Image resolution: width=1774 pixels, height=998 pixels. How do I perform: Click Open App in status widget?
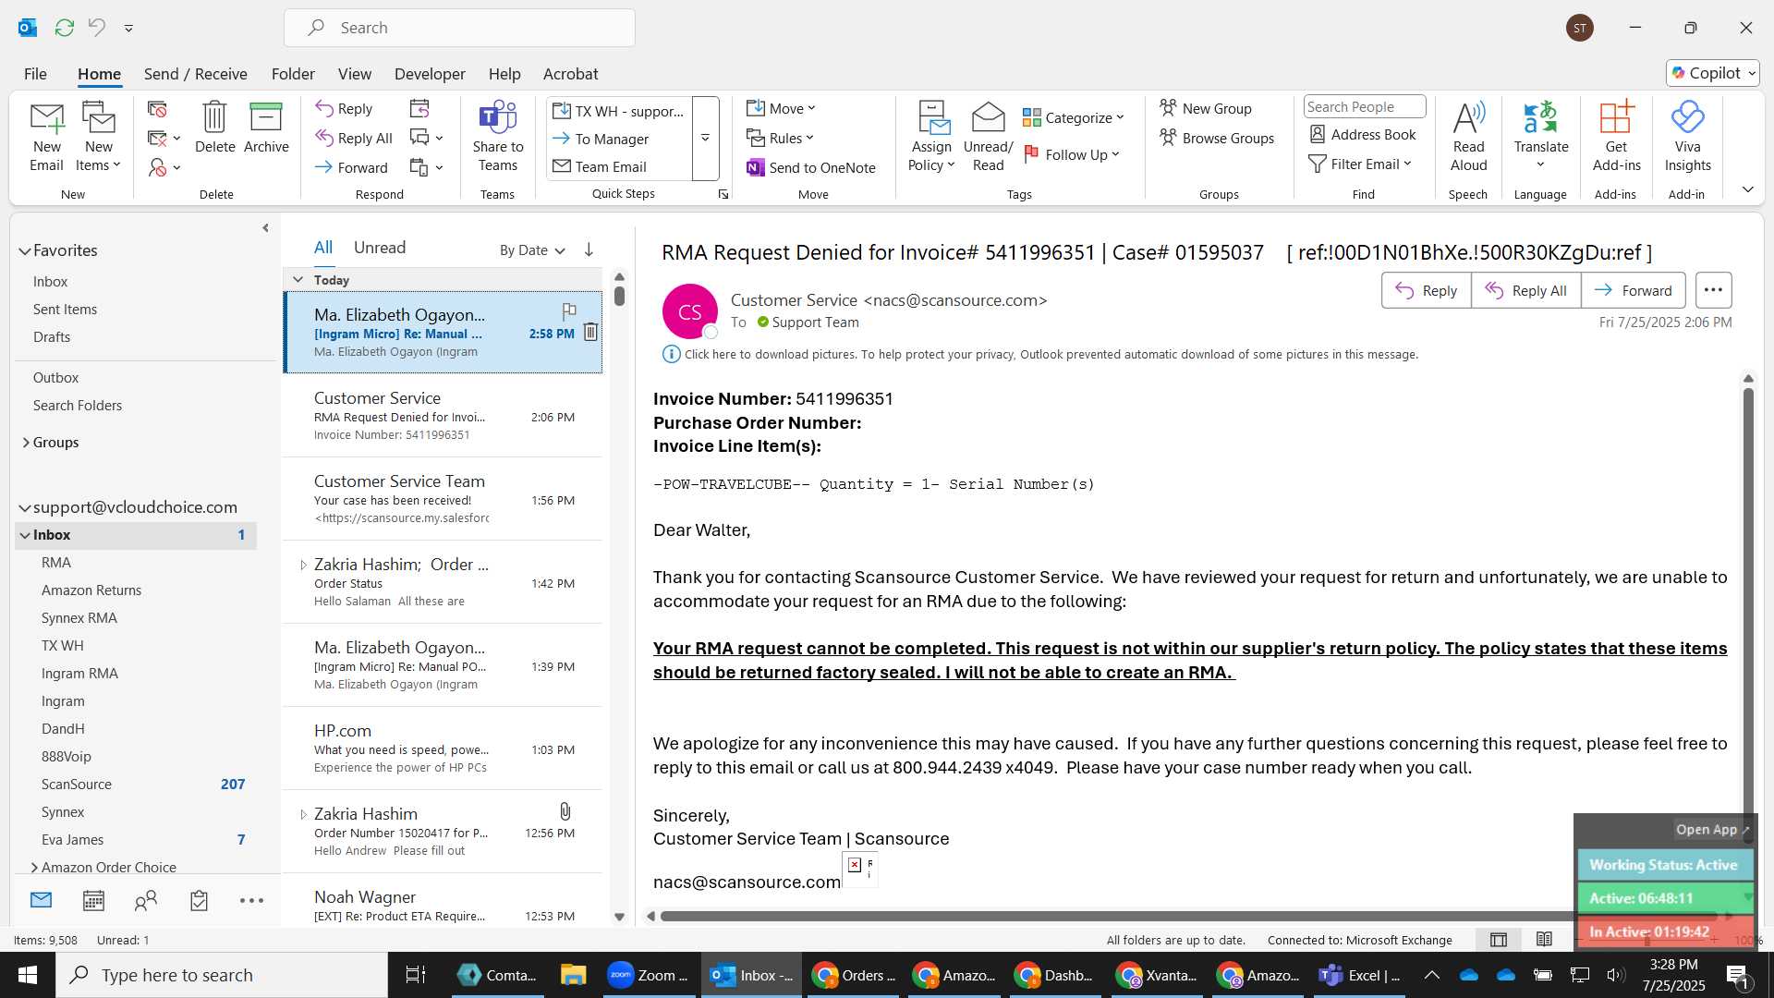[x=1712, y=829]
